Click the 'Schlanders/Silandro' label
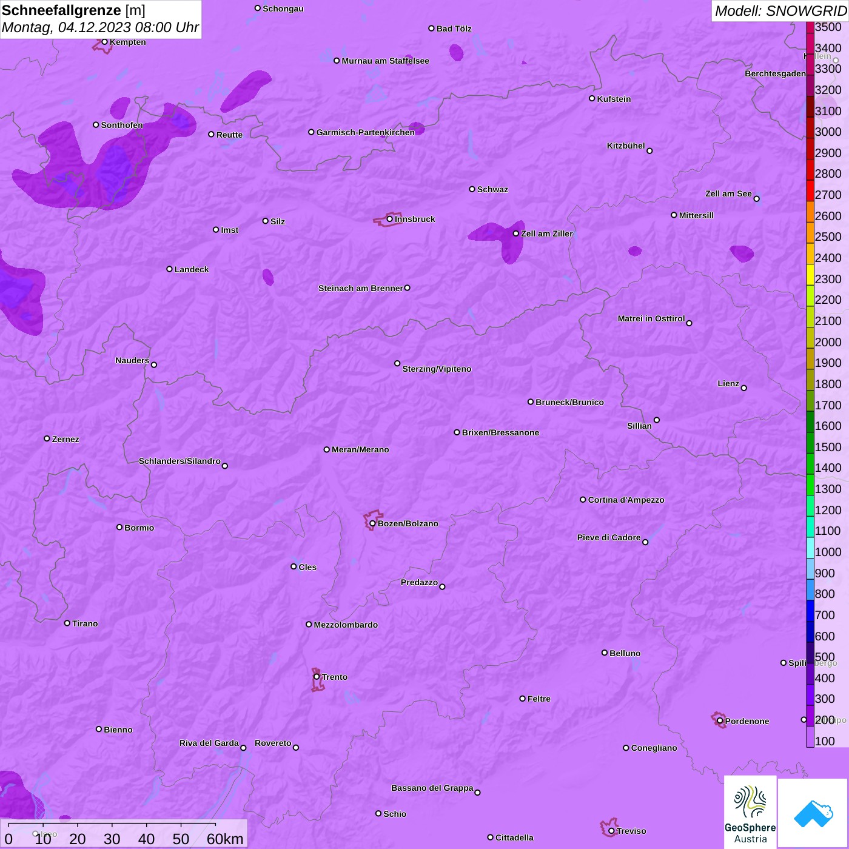The height and width of the screenshot is (849, 849). click(x=180, y=461)
